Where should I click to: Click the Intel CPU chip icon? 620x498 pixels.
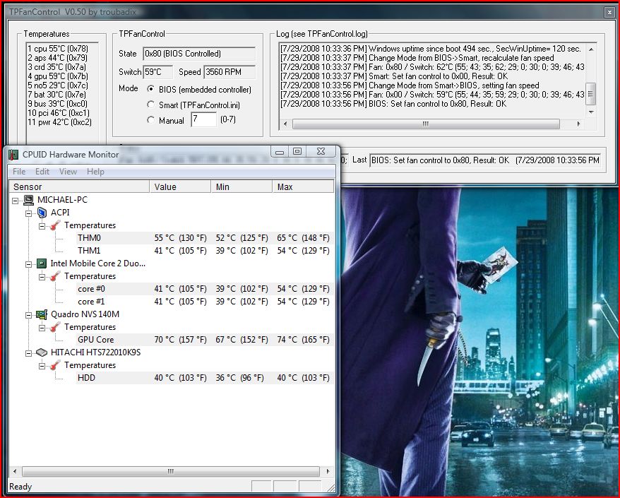(x=42, y=263)
